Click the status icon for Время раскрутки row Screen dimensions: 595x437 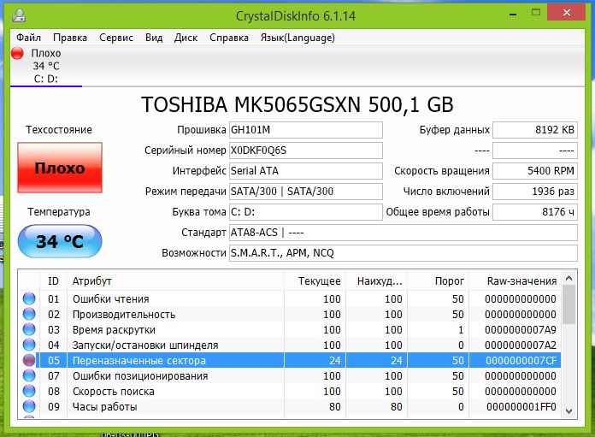29,330
